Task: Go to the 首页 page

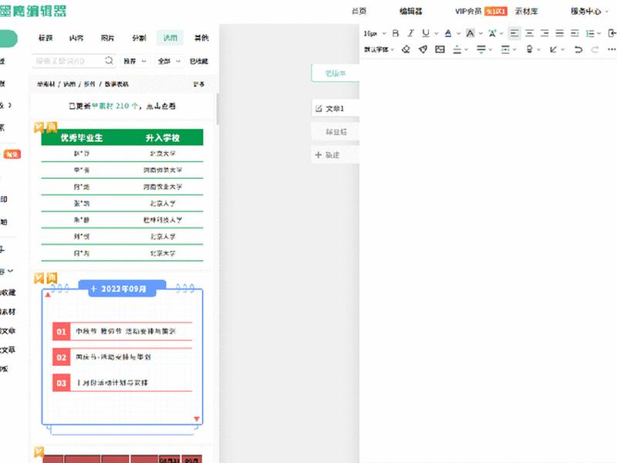Action: (x=359, y=12)
